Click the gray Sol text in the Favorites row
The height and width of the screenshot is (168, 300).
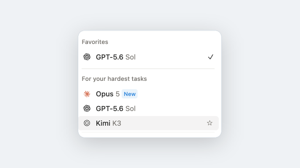[130, 57]
